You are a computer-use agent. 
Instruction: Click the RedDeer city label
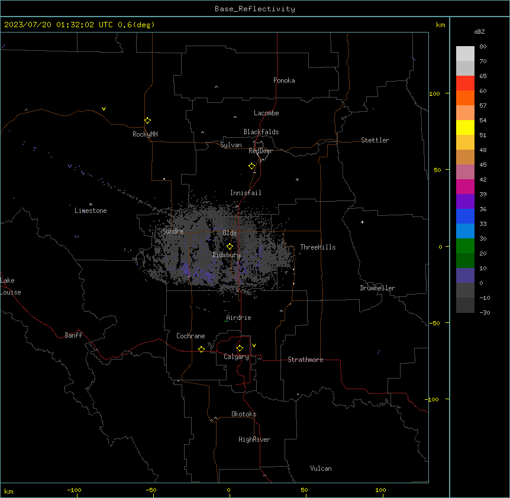point(260,151)
